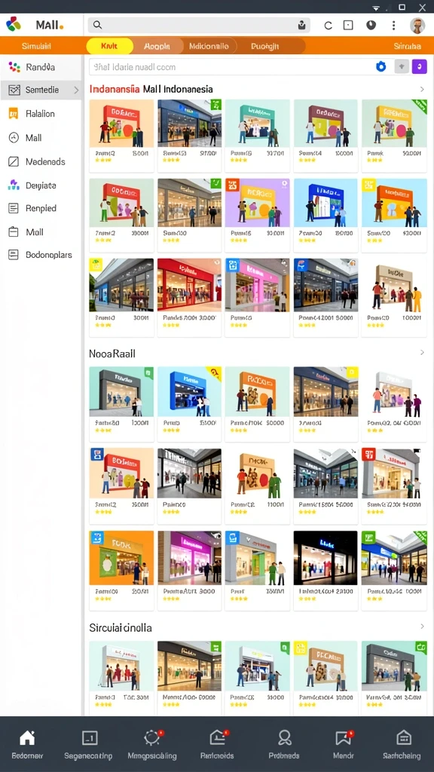Go to the Bedomer home tab in the bottom bar

[x=27, y=744]
